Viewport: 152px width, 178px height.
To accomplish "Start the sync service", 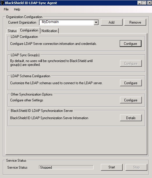I will tap(112, 167).
